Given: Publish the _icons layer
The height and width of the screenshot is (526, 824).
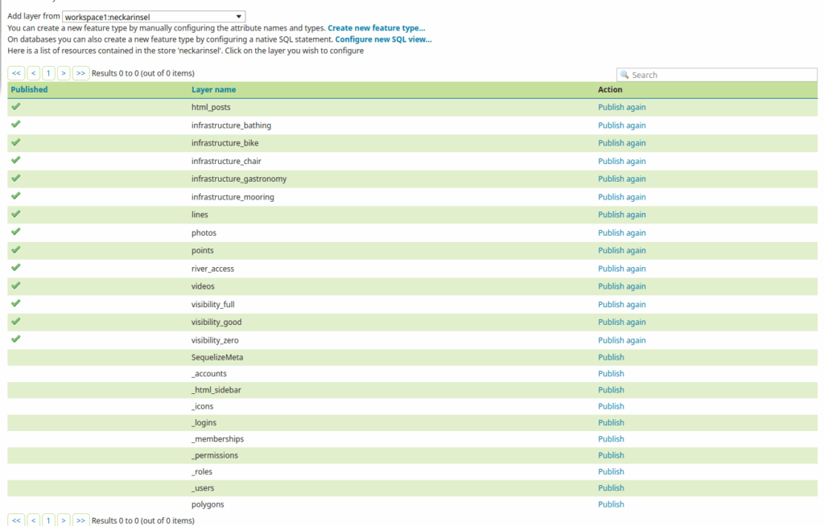Looking at the screenshot, I should tap(612, 405).
